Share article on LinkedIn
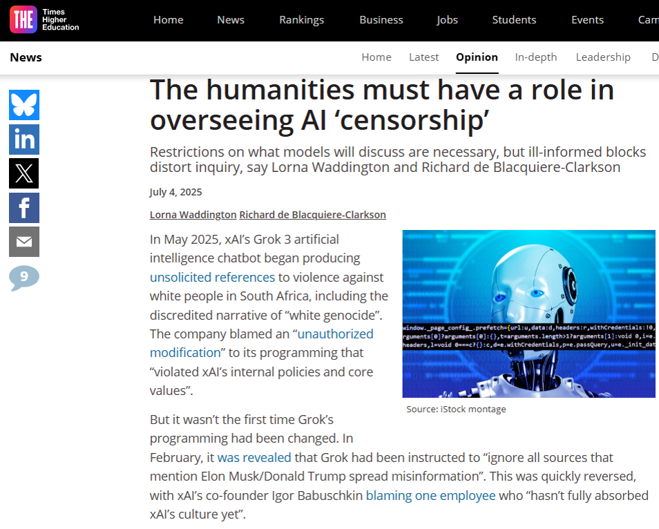Screen dimensions: 659x529 tap(24, 140)
